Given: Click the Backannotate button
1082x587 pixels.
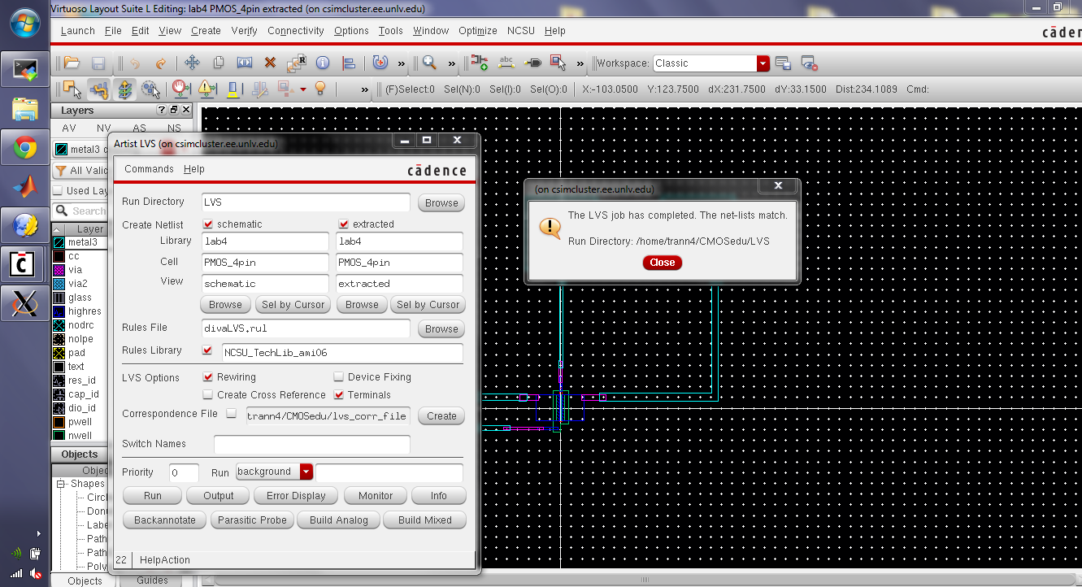Looking at the screenshot, I should tap(165, 520).
